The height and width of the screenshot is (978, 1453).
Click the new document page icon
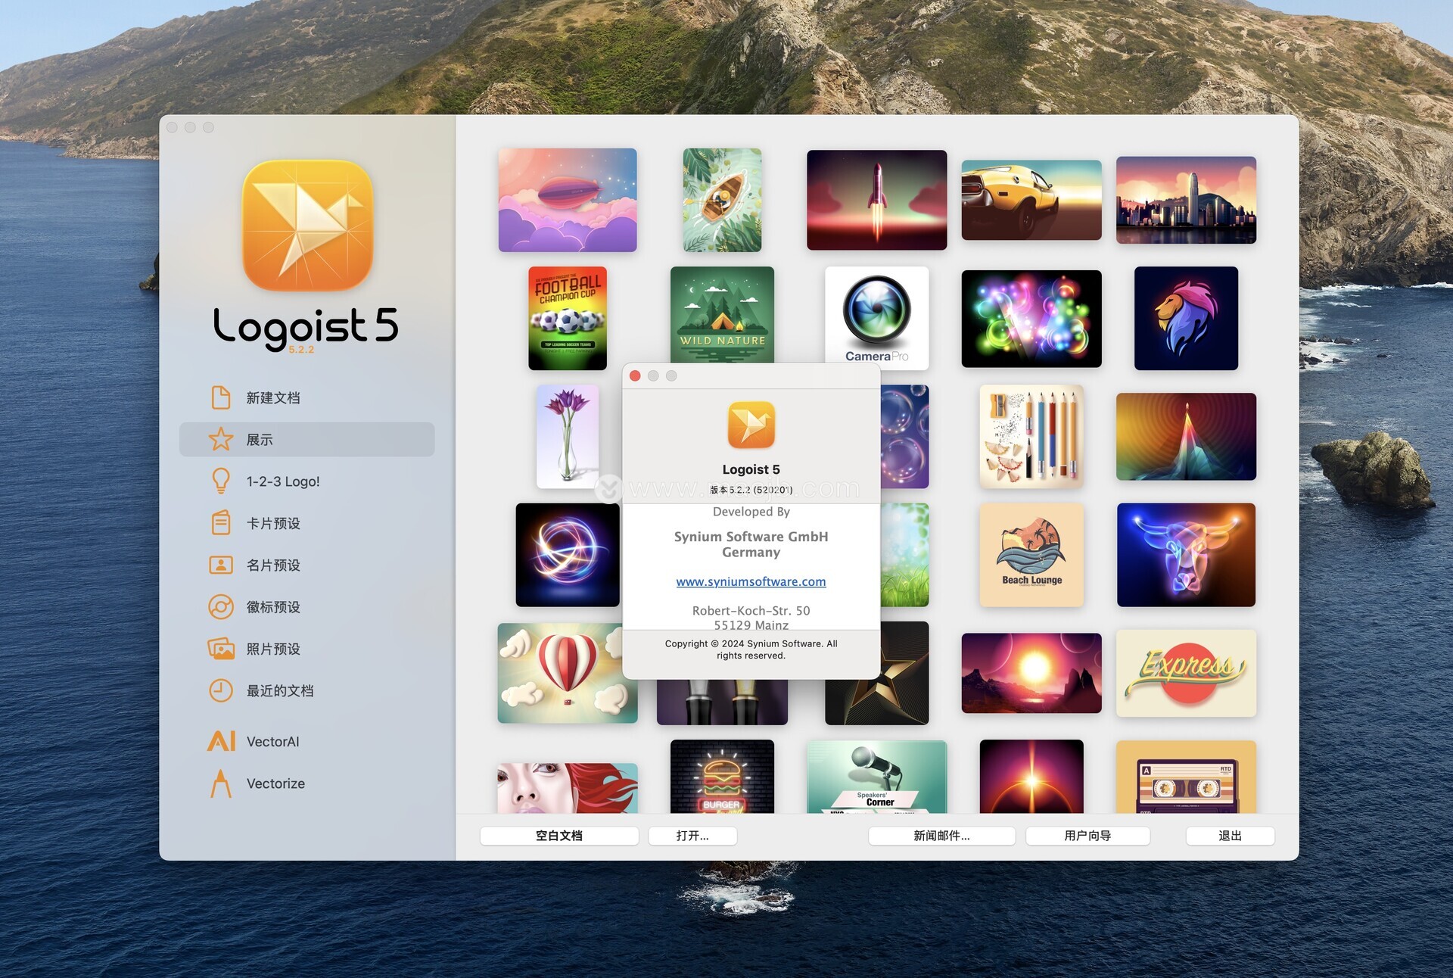click(x=220, y=397)
